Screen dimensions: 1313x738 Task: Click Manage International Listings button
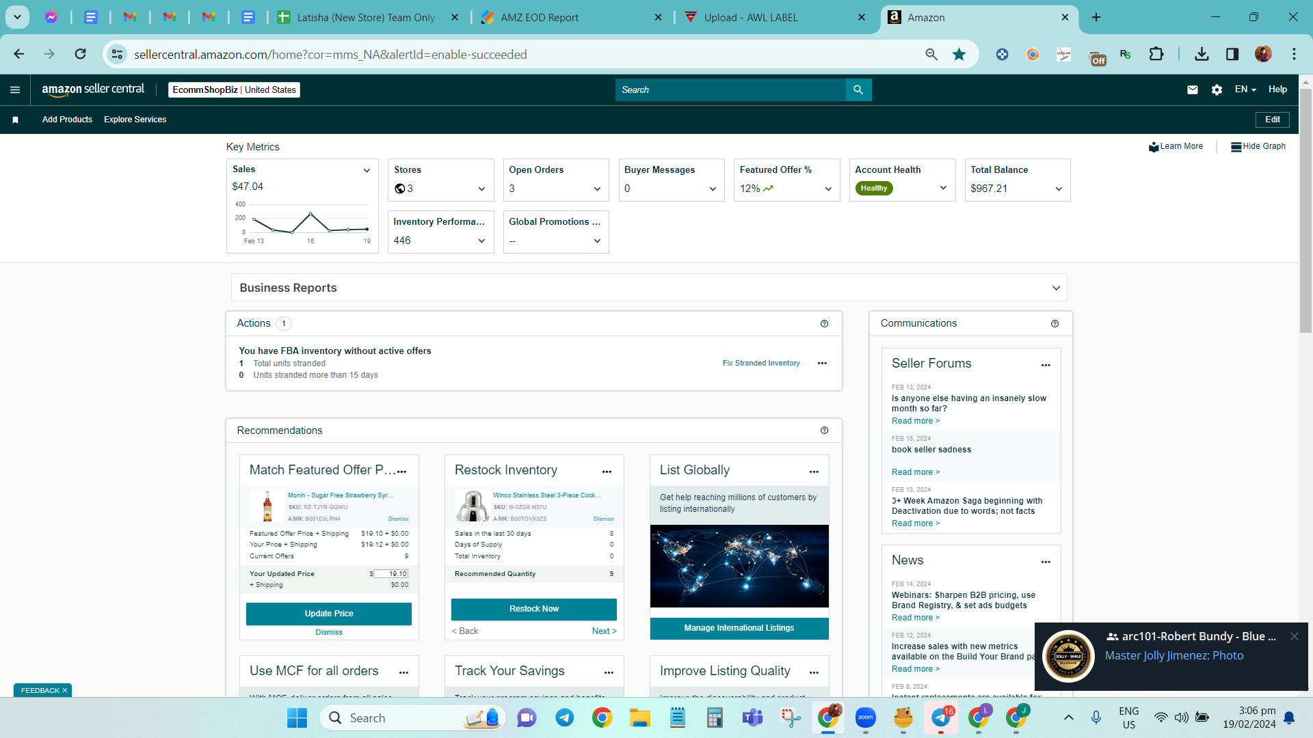(x=739, y=628)
